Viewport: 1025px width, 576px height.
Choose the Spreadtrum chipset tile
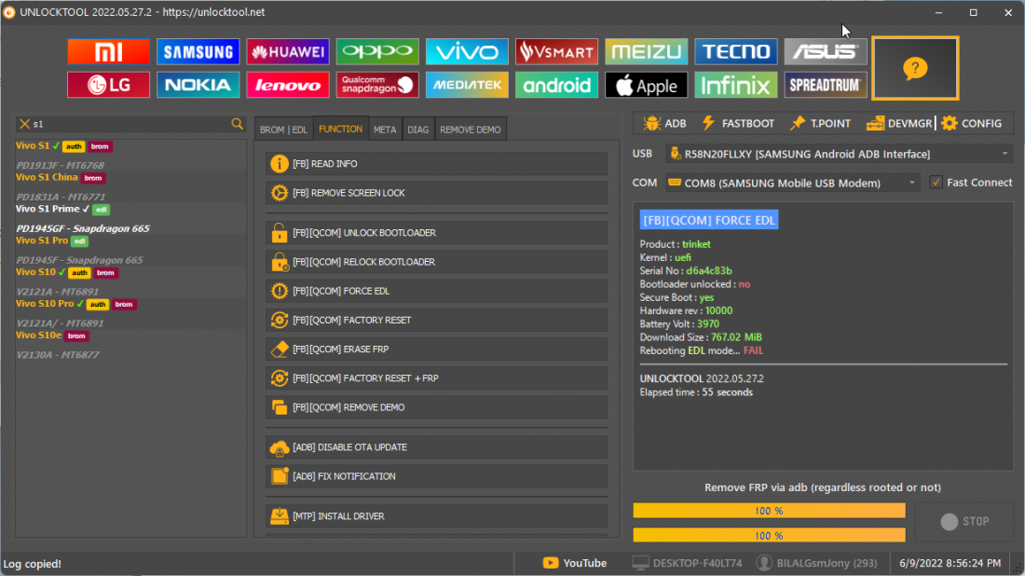(826, 85)
